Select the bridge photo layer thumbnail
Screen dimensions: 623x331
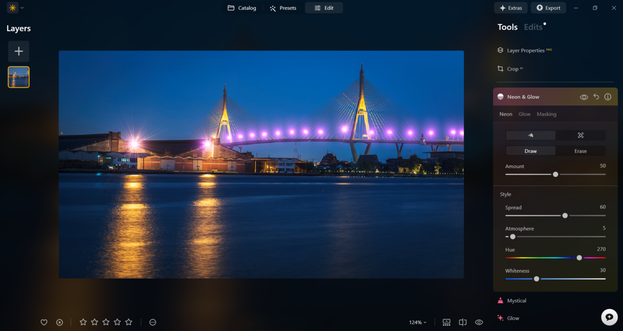tap(18, 77)
